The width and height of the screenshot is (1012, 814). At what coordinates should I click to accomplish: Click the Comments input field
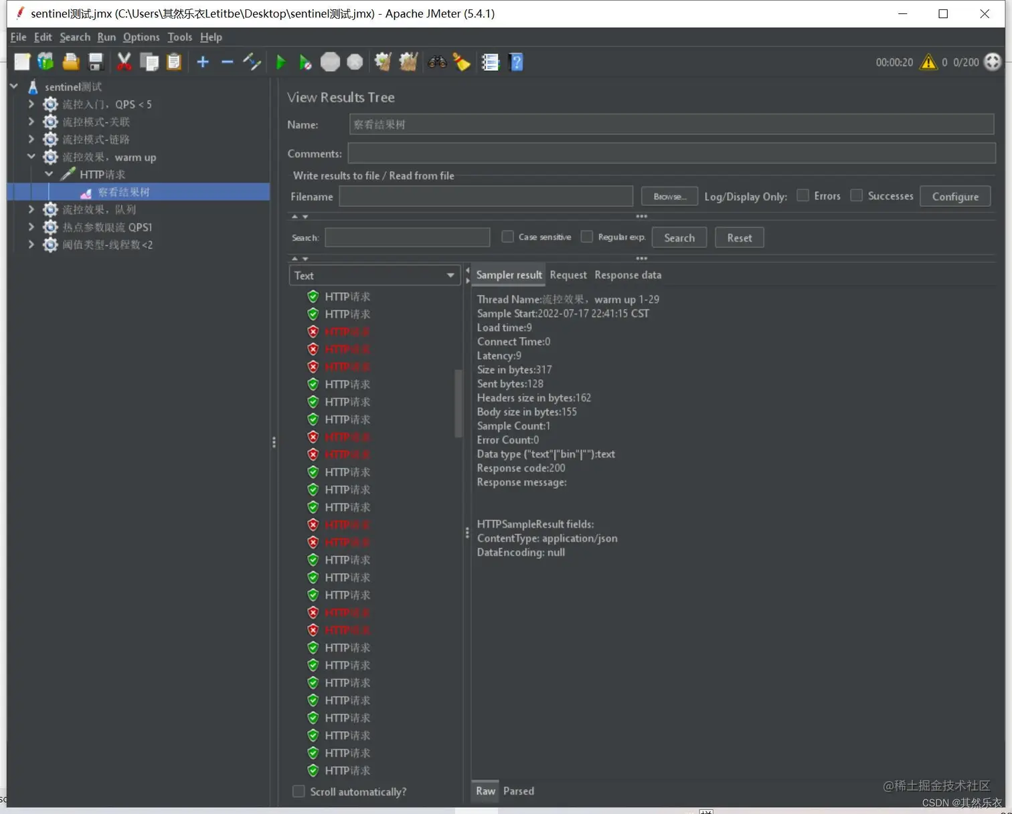(x=671, y=153)
